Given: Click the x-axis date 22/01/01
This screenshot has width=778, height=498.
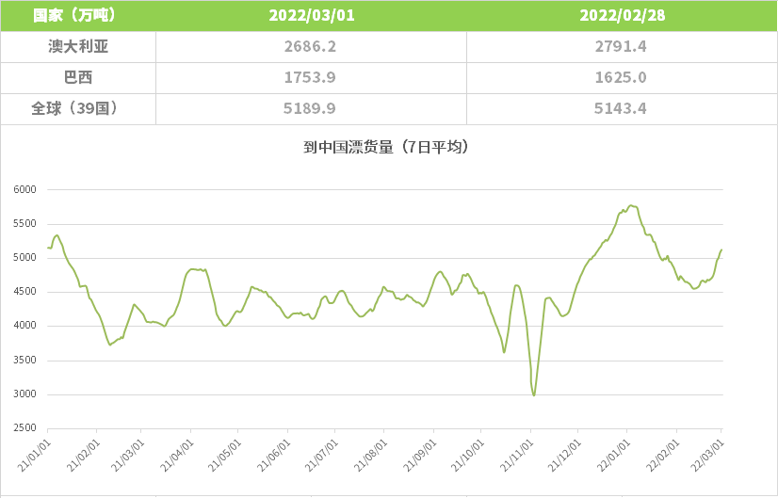Looking at the screenshot, I should click(x=613, y=456).
